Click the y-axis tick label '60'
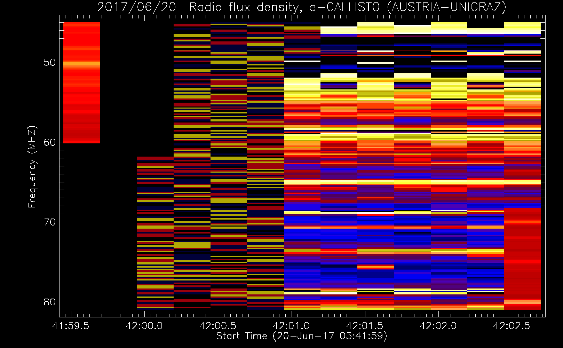 coord(50,142)
